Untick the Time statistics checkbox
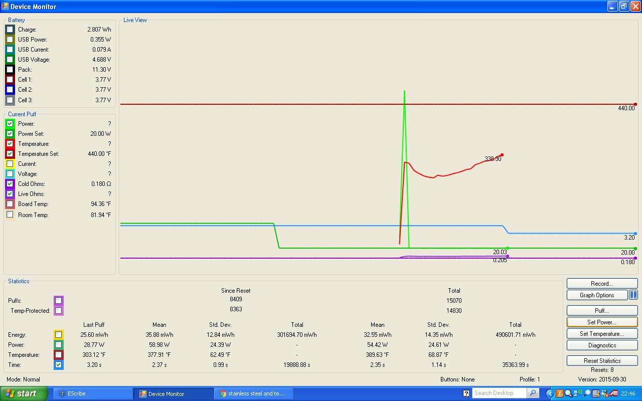The image size is (642, 401). click(59, 365)
